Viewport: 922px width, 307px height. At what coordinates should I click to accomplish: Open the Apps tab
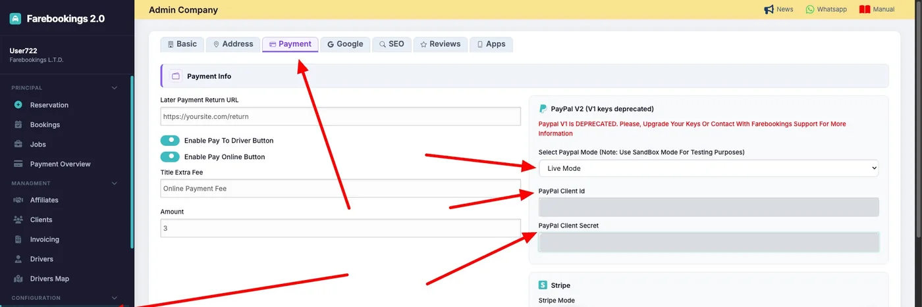click(491, 44)
